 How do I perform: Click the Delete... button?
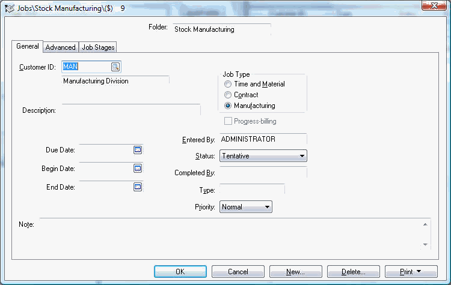[x=354, y=272]
